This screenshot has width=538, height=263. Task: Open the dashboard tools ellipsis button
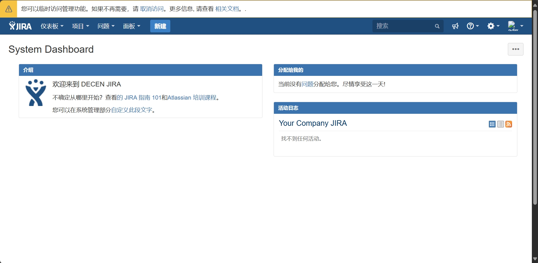click(x=515, y=49)
